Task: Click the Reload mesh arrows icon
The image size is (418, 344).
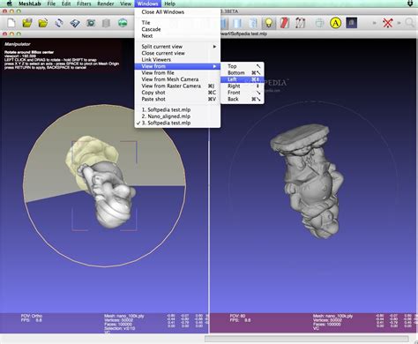Action: (x=59, y=23)
